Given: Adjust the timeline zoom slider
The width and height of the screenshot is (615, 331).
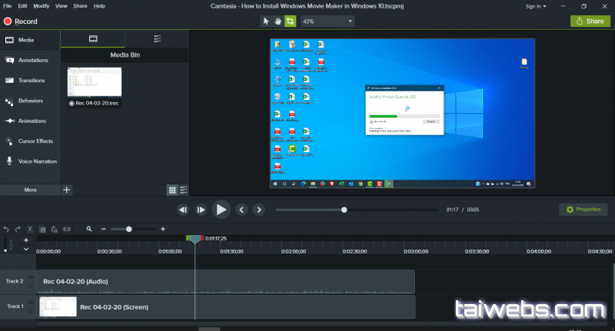Looking at the screenshot, I should [x=129, y=229].
